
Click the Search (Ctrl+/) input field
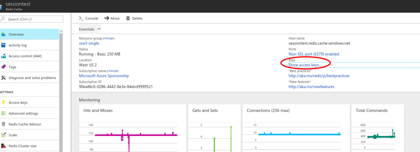[x=32, y=19]
